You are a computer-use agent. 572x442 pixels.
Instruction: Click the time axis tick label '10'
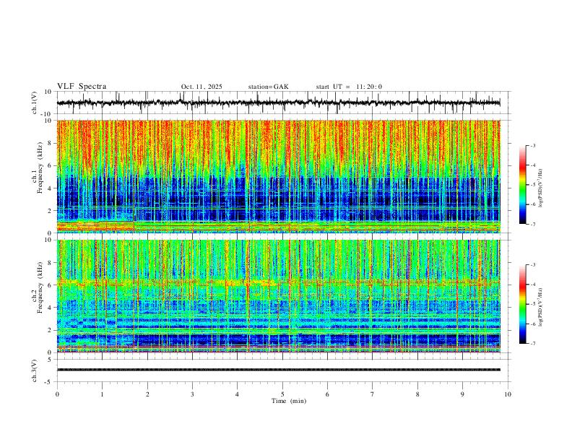coord(508,394)
